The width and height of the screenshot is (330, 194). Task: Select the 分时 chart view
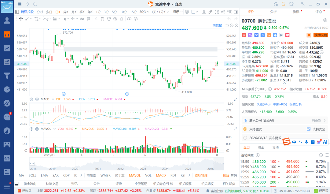(x=40, y=12)
